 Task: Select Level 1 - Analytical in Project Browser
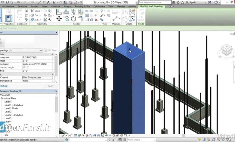point(14,105)
